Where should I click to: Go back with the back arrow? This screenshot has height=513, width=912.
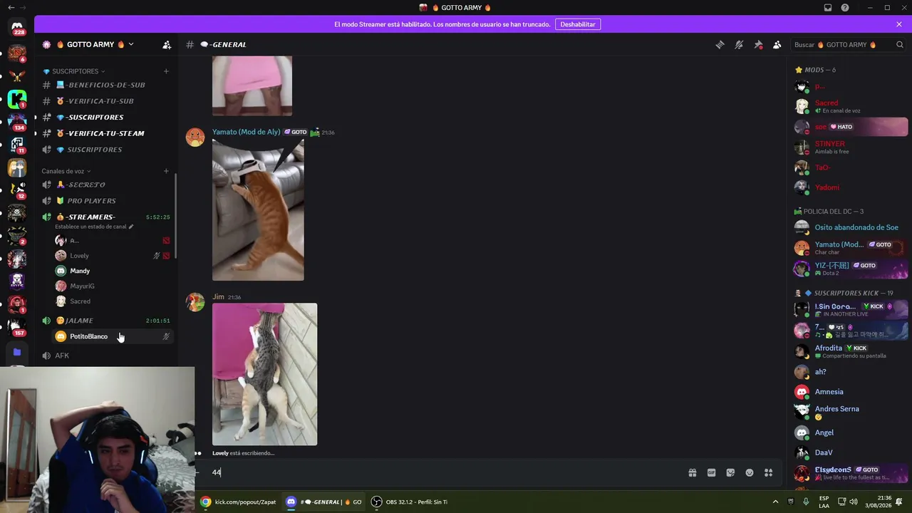tap(11, 8)
